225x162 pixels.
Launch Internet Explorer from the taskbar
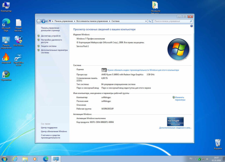tap(15, 159)
